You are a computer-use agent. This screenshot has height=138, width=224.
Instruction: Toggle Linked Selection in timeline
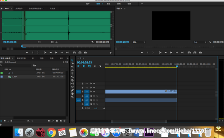coord(89,66)
